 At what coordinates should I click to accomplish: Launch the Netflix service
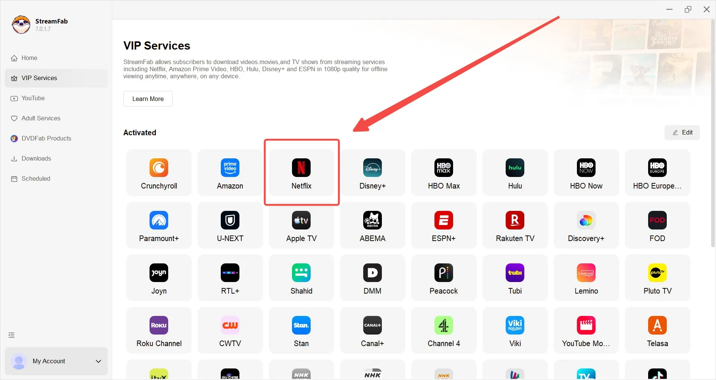click(x=301, y=173)
